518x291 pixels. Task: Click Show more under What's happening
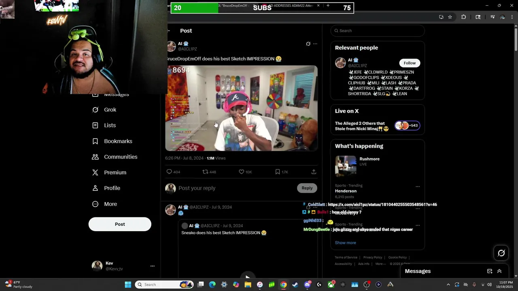346,243
